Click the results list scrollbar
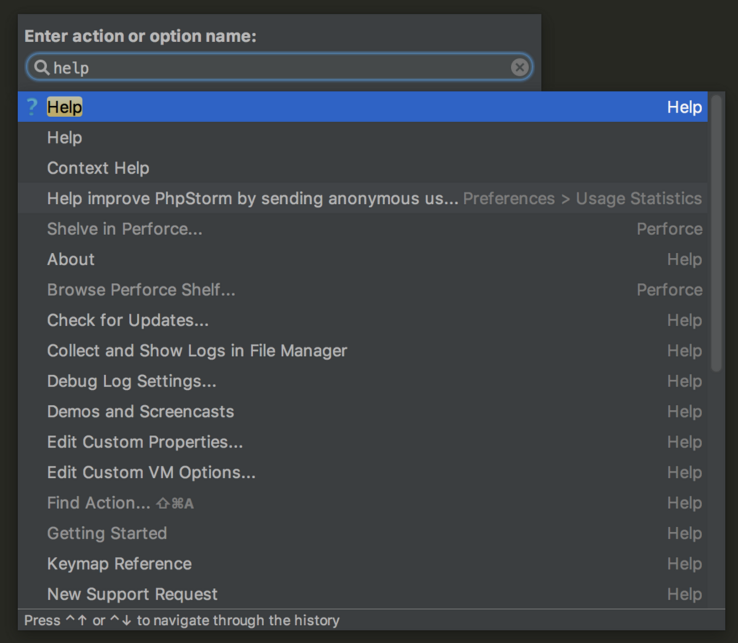738x643 pixels. [716, 233]
